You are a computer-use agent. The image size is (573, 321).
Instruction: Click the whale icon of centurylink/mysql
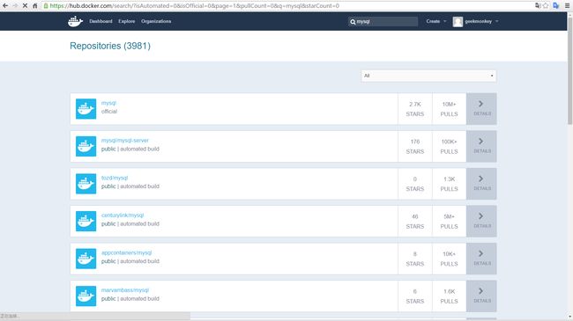point(86,221)
